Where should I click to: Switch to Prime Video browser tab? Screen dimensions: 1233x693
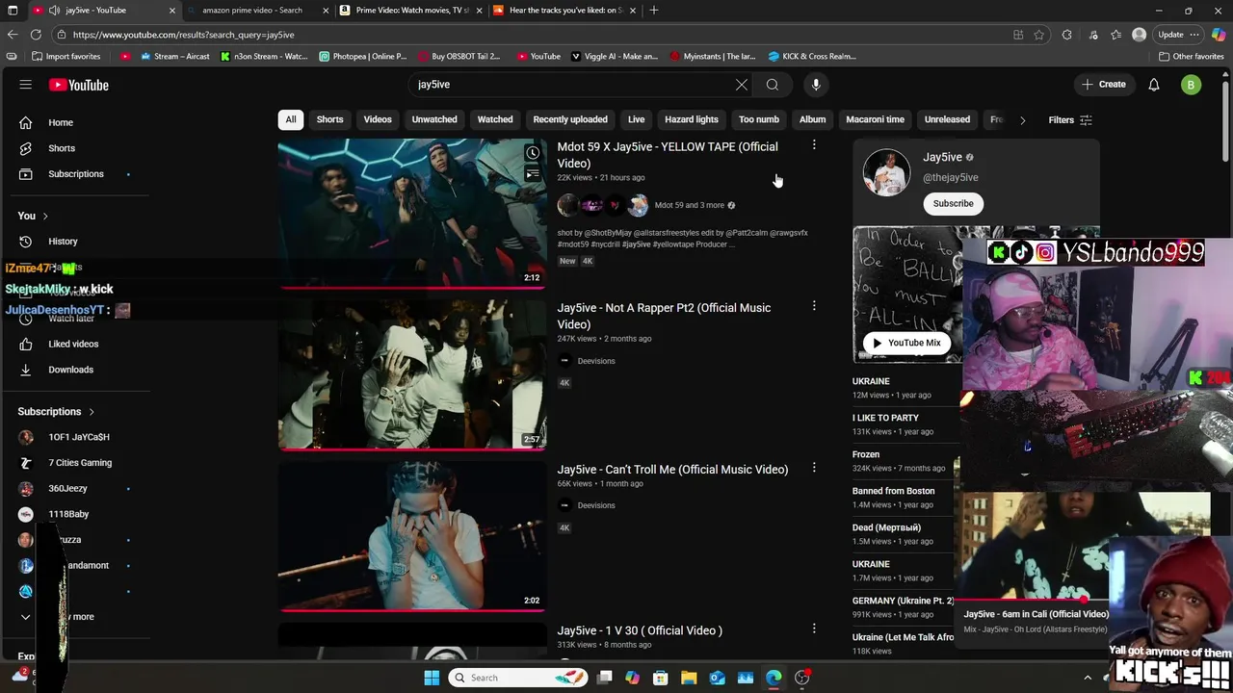[411, 10]
